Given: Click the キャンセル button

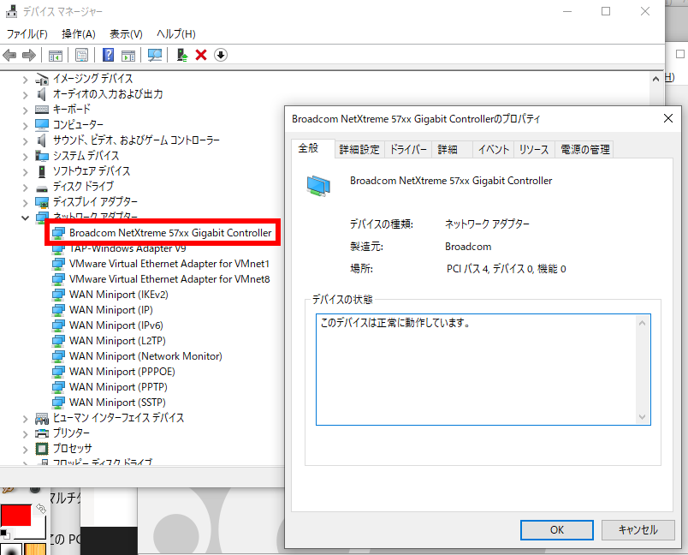Looking at the screenshot, I should (638, 530).
